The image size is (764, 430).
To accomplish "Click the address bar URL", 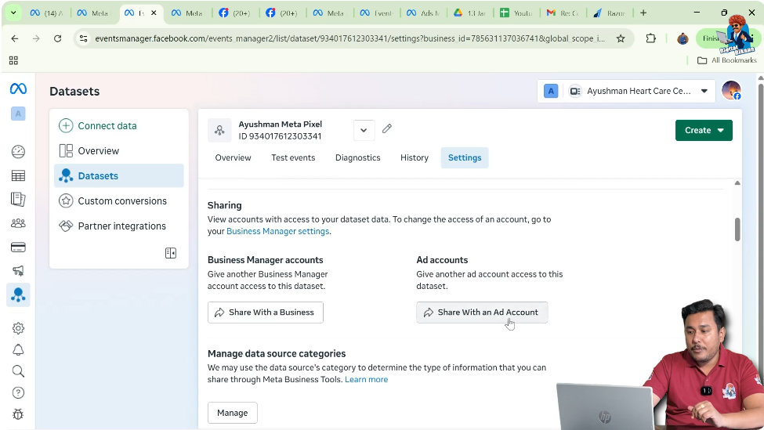I will coord(349,38).
